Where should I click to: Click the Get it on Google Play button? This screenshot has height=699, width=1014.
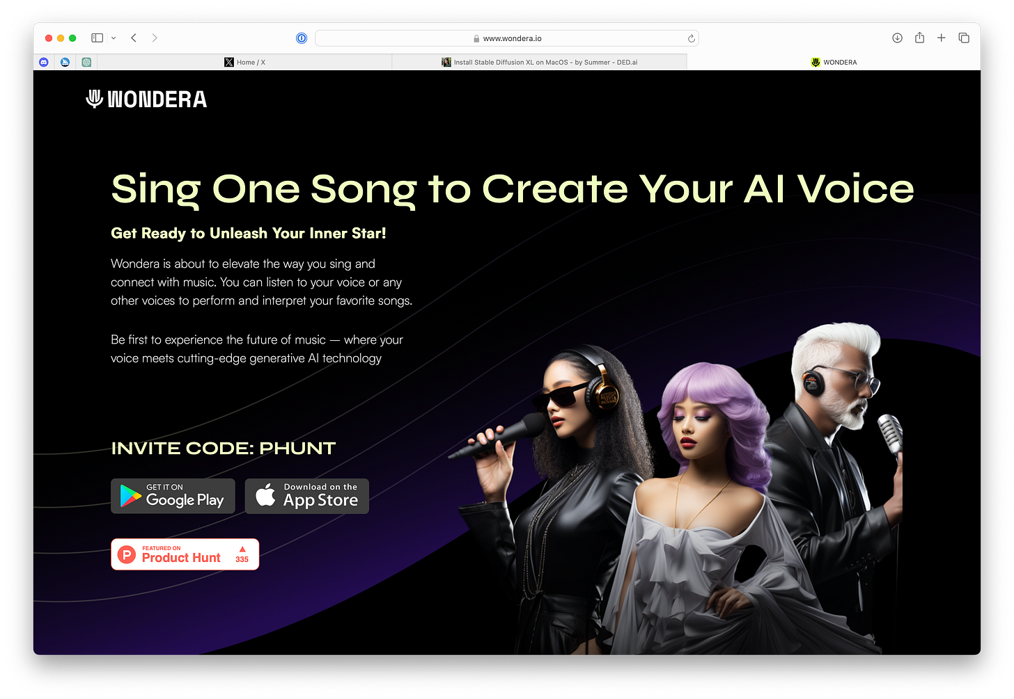click(173, 496)
